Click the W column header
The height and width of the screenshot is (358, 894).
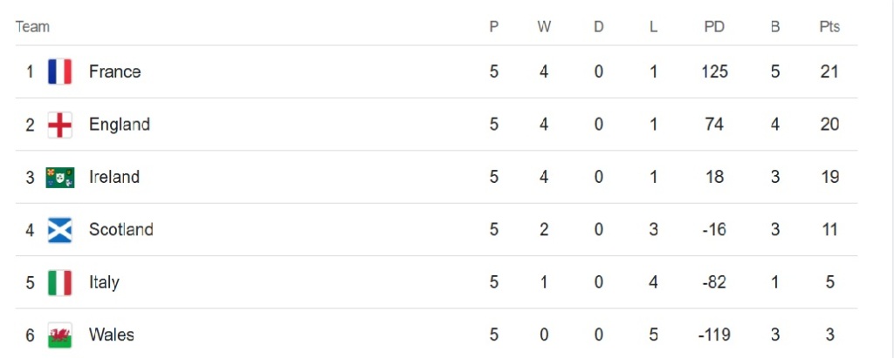coord(544,27)
